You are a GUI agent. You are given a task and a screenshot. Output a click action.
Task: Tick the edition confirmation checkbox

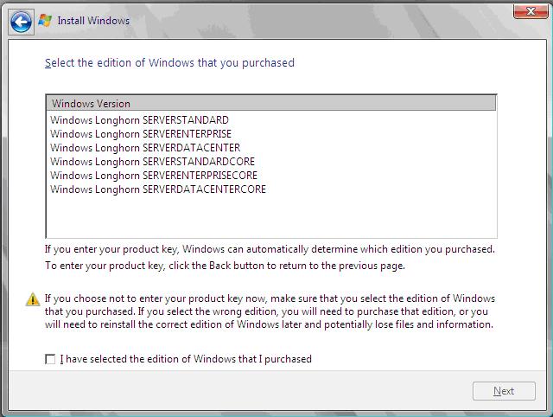coord(50,359)
